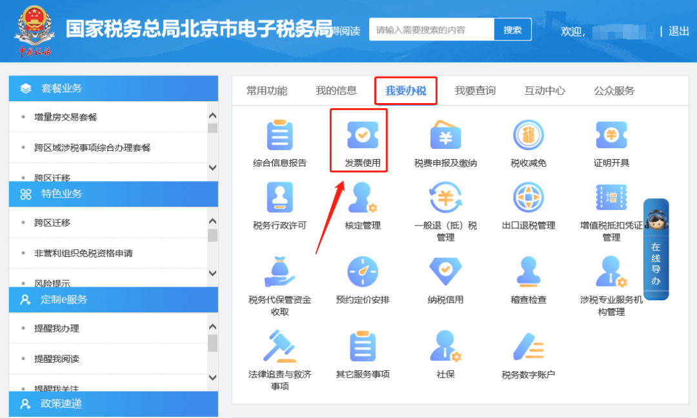Open 社保 icon
Image resolution: width=697 pixels, height=418 pixels.
445,346
